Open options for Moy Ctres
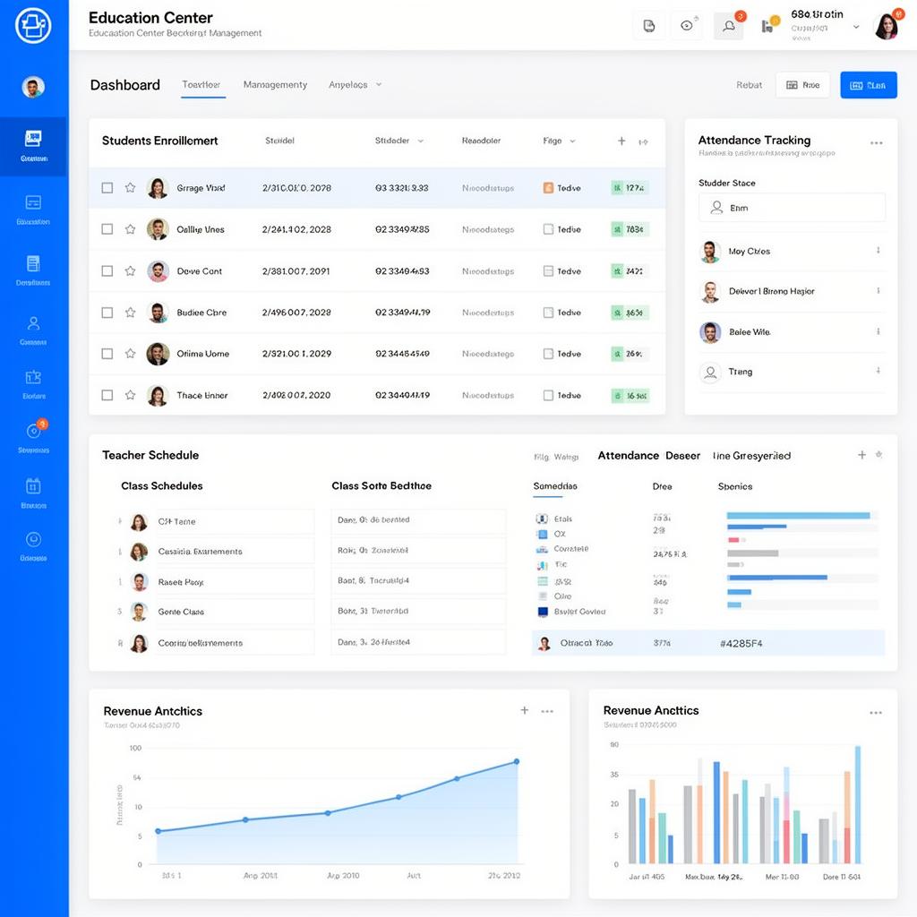This screenshot has width=917, height=917. tap(878, 251)
